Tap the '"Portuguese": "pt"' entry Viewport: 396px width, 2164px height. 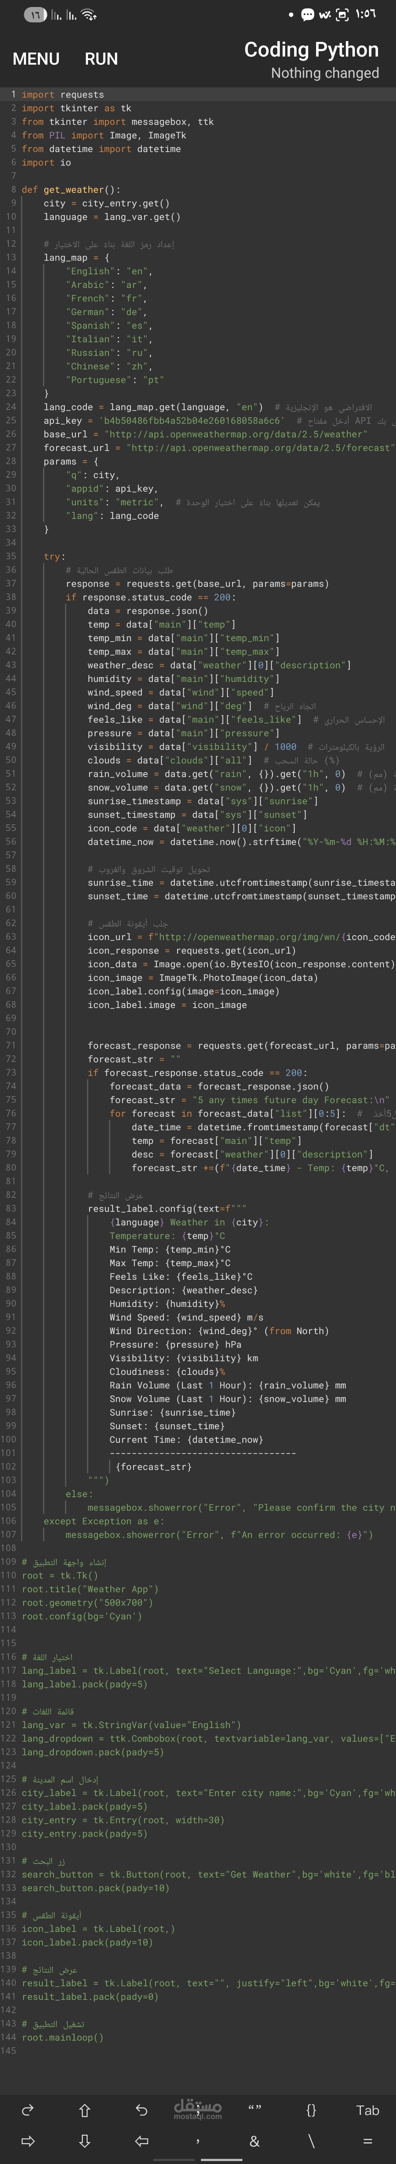pyautogui.click(x=115, y=380)
